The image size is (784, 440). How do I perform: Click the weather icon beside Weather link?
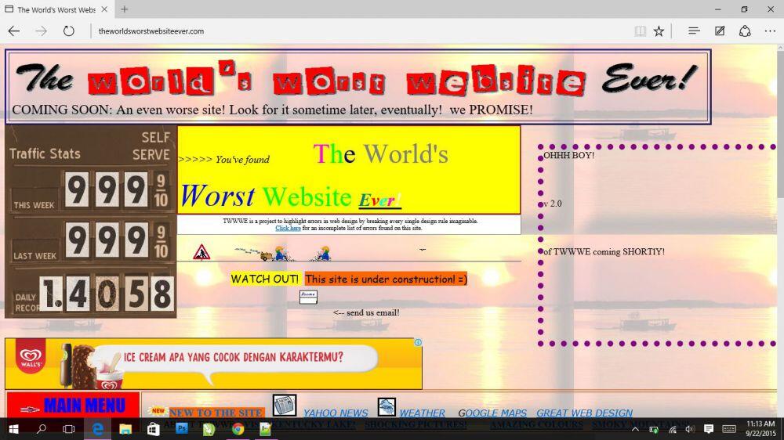click(387, 406)
